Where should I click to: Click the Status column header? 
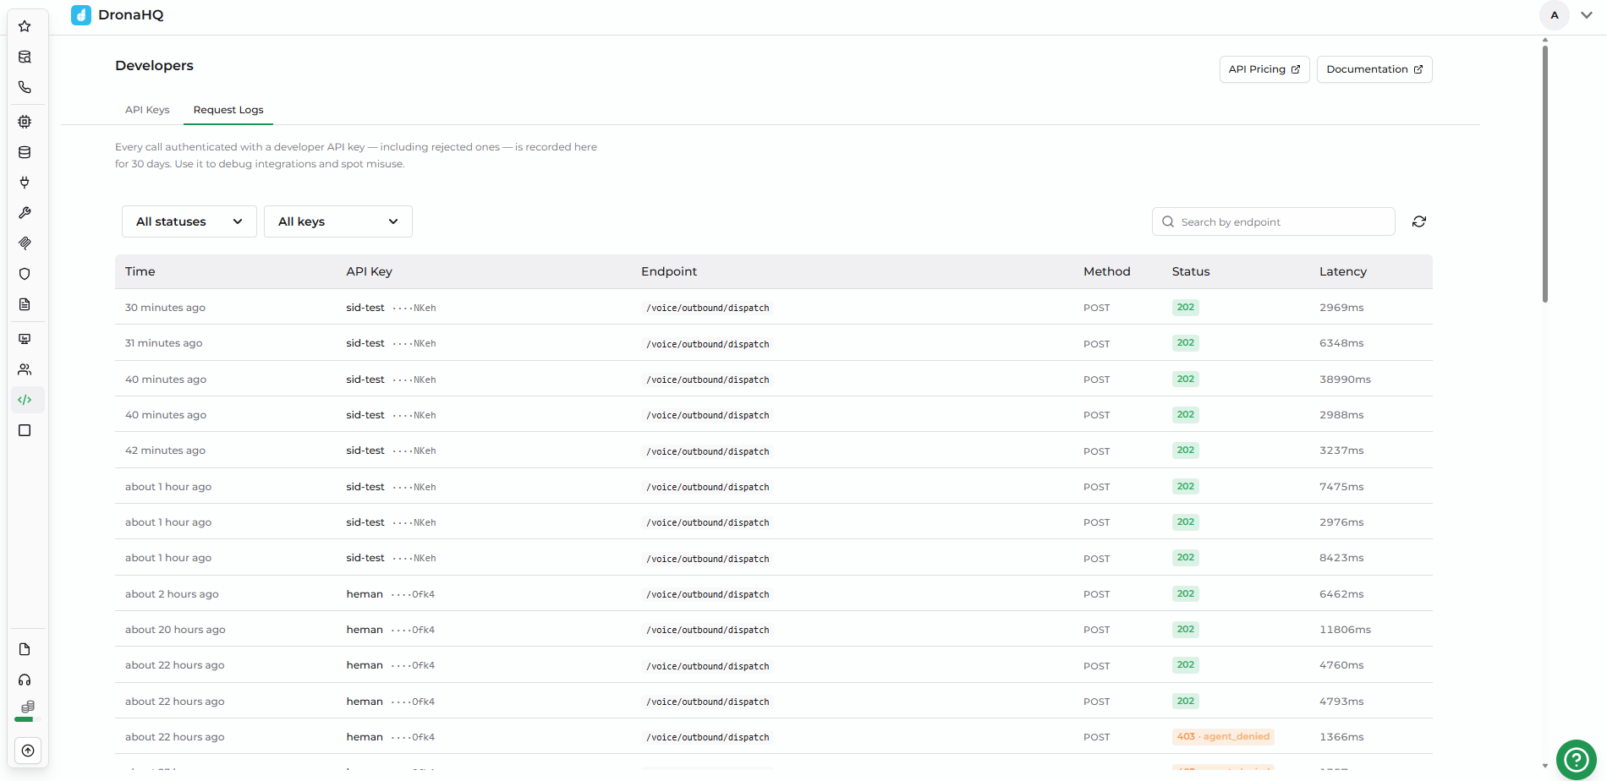(1191, 271)
